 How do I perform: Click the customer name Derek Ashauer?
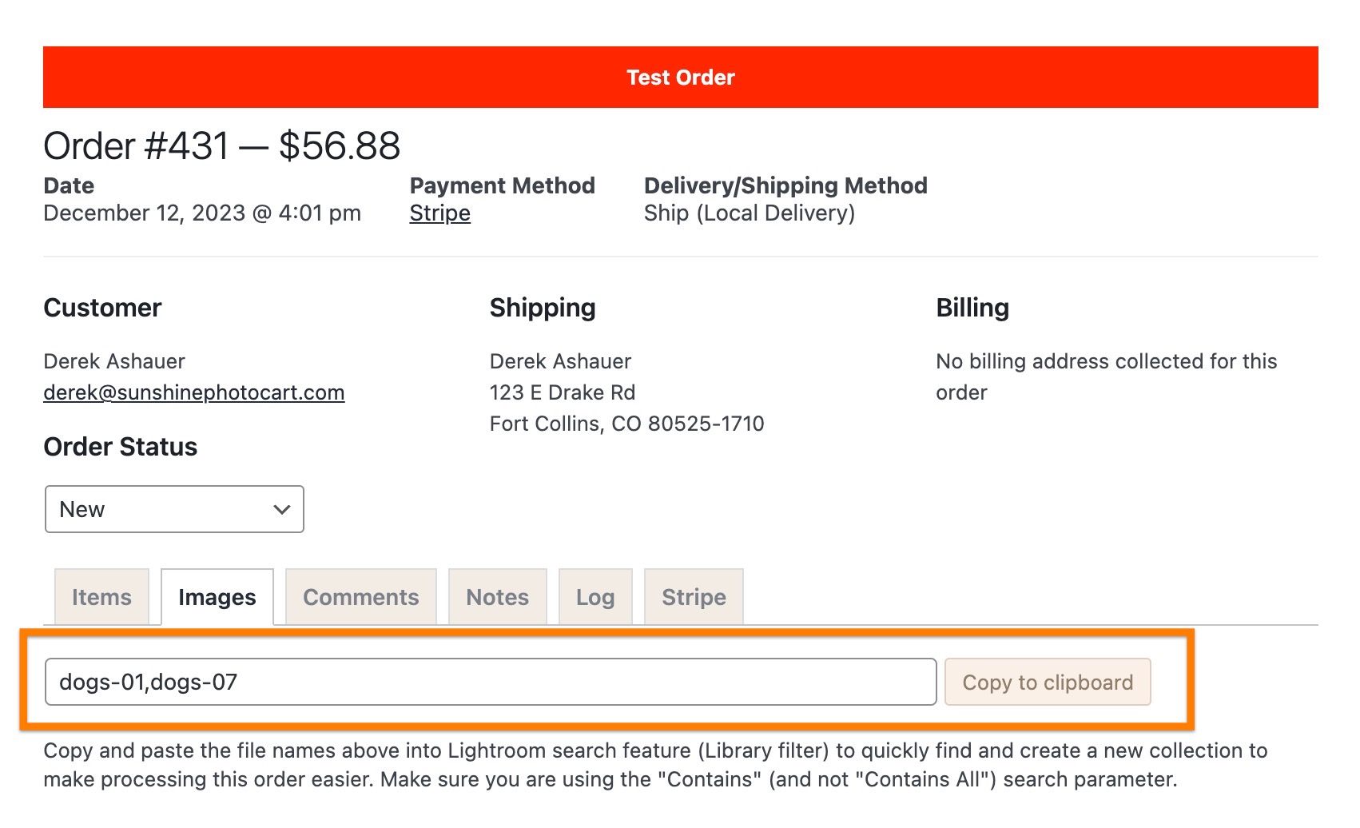pos(114,361)
